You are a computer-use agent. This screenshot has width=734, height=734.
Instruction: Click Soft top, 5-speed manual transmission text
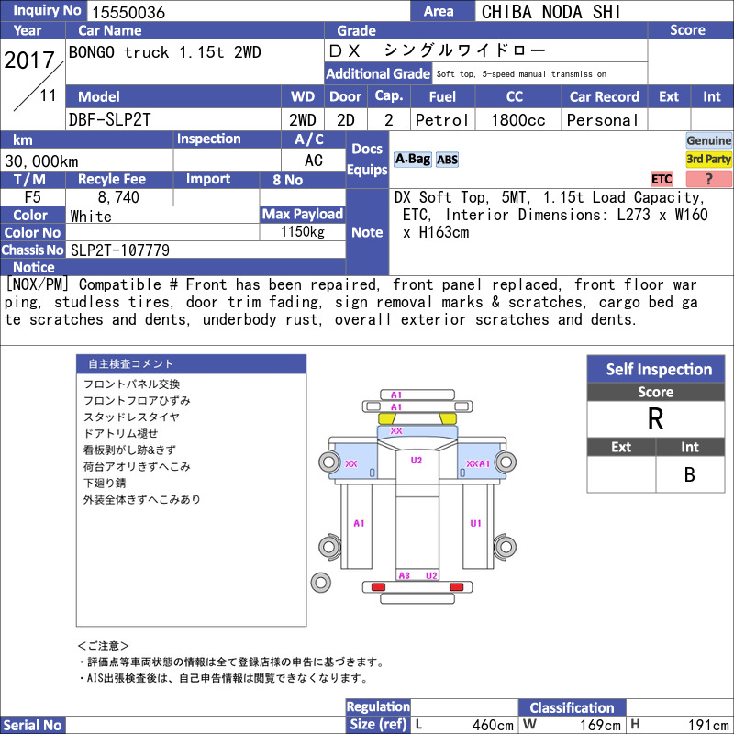click(x=521, y=74)
